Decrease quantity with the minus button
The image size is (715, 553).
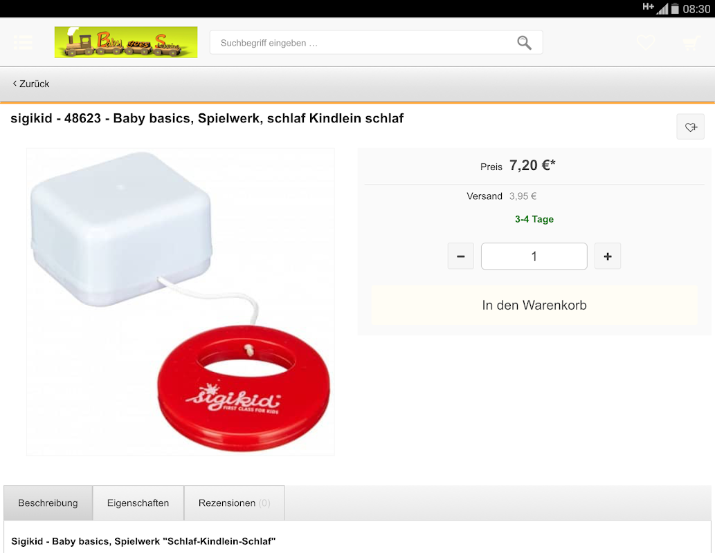tap(460, 256)
